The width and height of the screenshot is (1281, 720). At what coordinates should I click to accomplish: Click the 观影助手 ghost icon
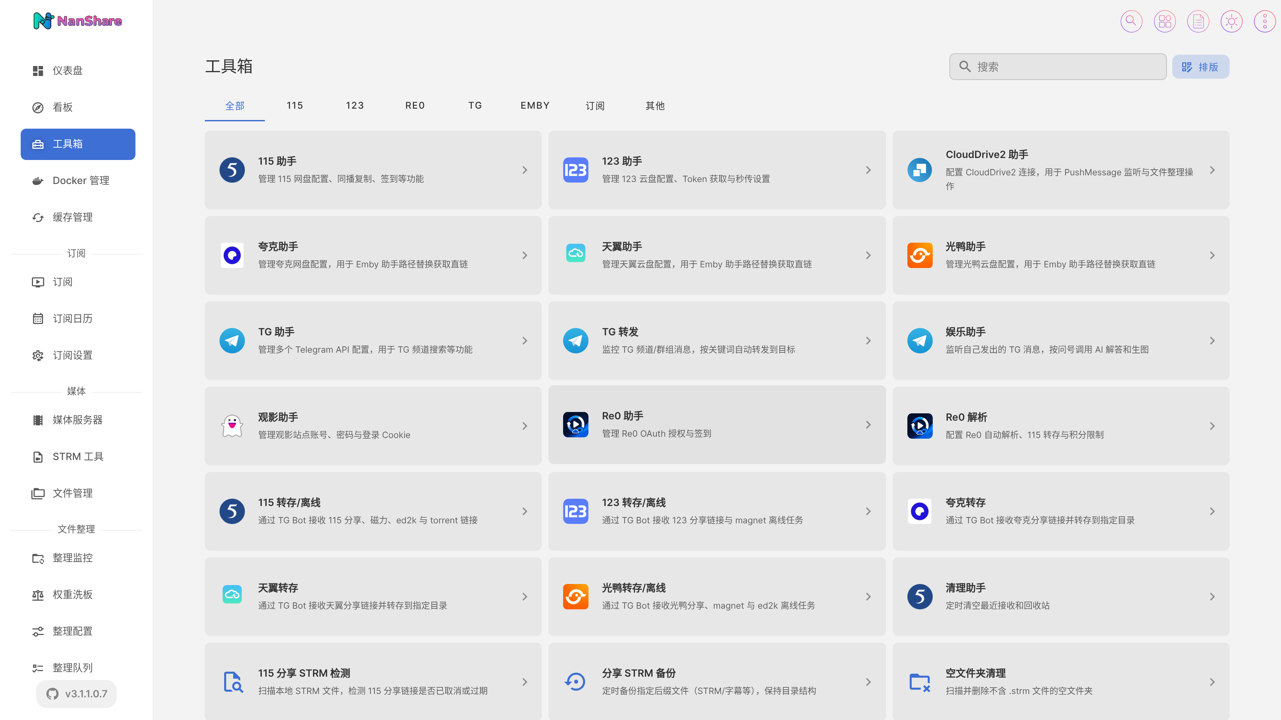point(232,426)
